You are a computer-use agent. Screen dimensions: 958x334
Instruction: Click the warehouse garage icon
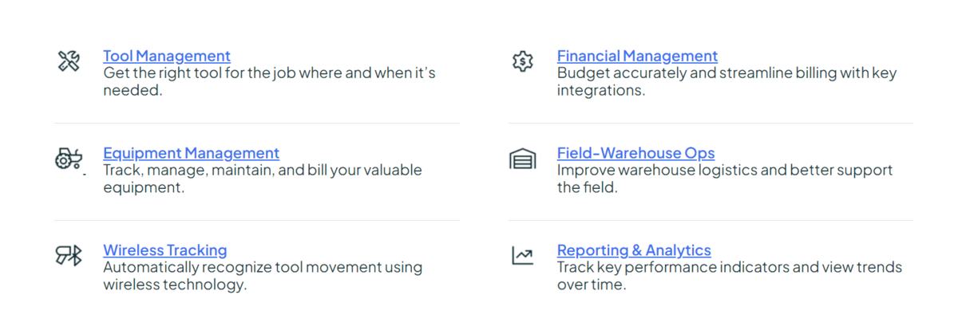[x=522, y=159]
